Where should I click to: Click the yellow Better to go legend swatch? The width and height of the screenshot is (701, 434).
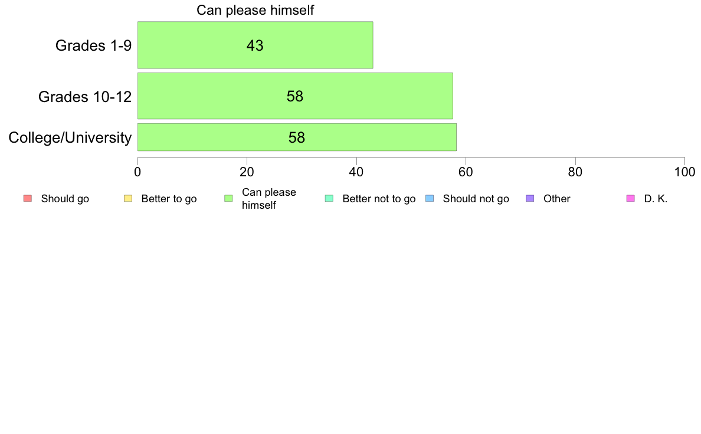(x=128, y=199)
